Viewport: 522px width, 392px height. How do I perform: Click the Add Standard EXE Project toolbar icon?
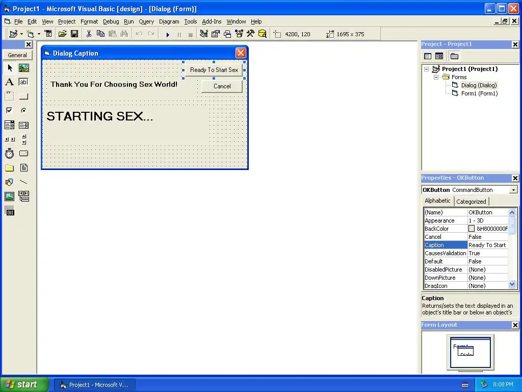point(13,34)
